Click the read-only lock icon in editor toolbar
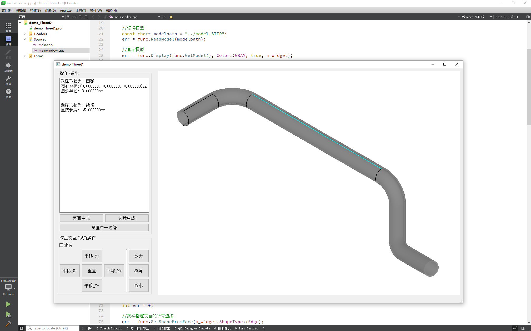 tap(105, 17)
